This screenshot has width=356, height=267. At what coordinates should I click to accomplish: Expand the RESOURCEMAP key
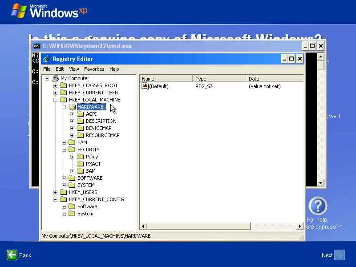tap(72, 136)
